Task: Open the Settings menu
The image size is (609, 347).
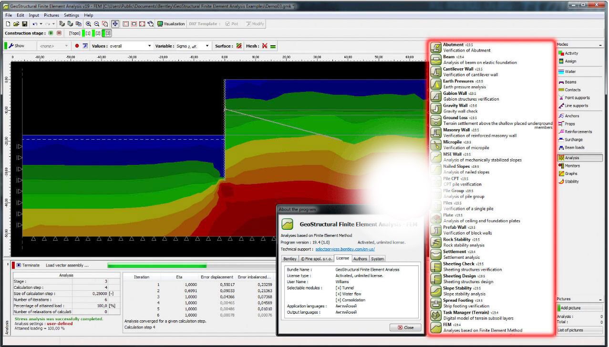Action: click(x=72, y=15)
